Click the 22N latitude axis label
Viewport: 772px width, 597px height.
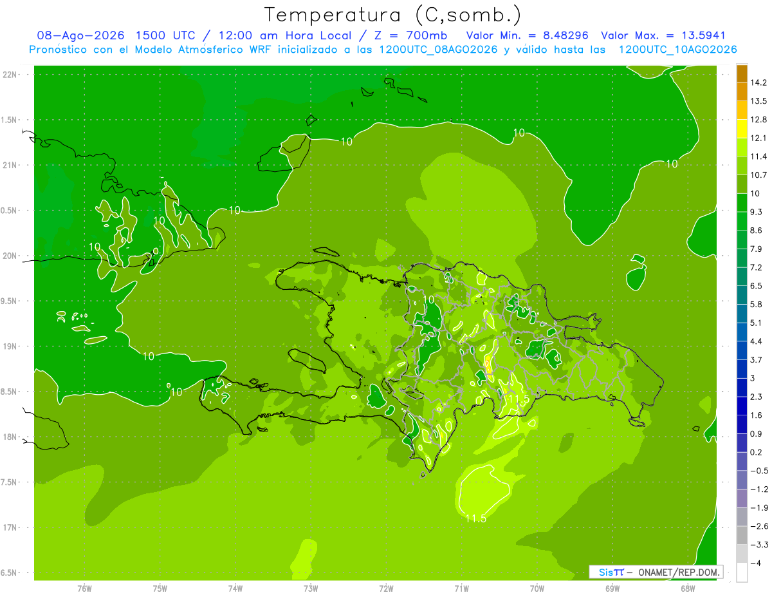(9, 75)
